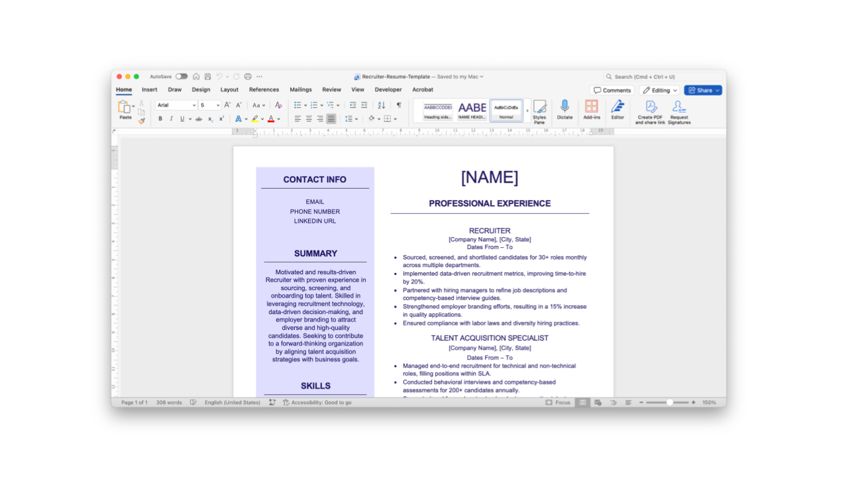Launch the Editor proofing tool
848x477 pixels.
pos(617,110)
